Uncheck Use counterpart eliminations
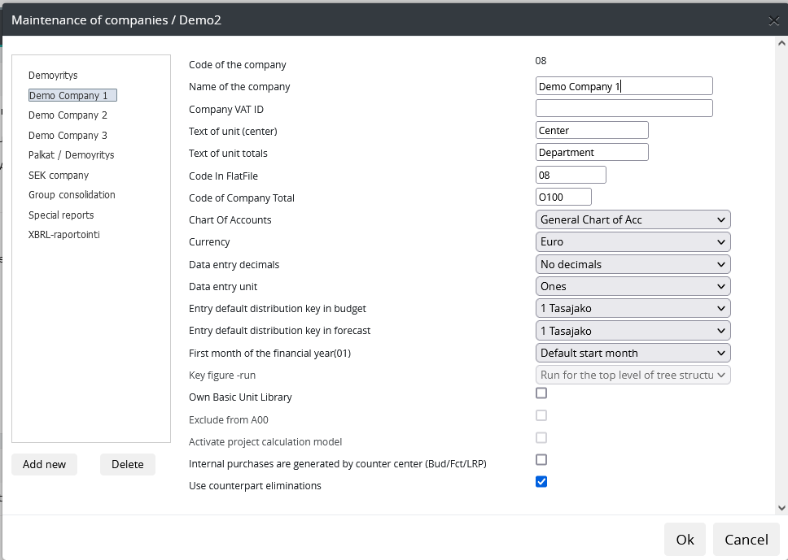The height and width of the screenshot is (560, 788). click(541, 482)
